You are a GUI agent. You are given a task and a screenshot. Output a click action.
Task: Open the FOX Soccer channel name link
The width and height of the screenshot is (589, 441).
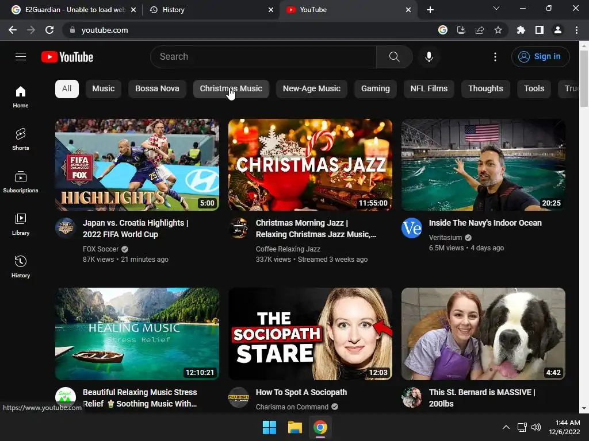point(101,249)
